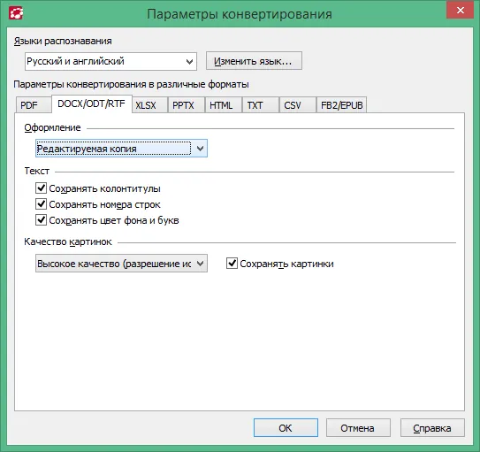Open the XLSX tab

149,105
